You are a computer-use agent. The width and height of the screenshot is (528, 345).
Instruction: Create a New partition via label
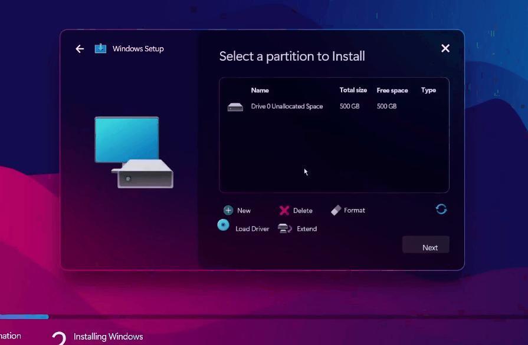coord(244,211)
